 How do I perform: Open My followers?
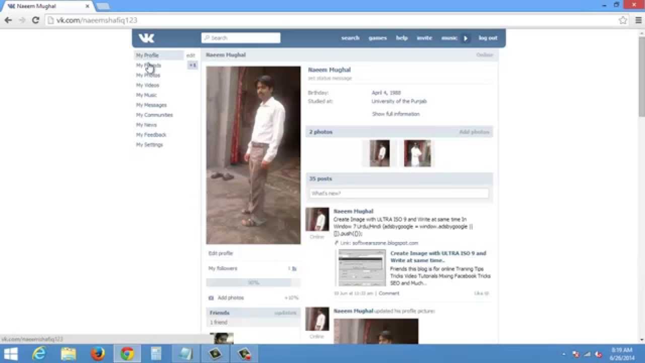[223, 269]
